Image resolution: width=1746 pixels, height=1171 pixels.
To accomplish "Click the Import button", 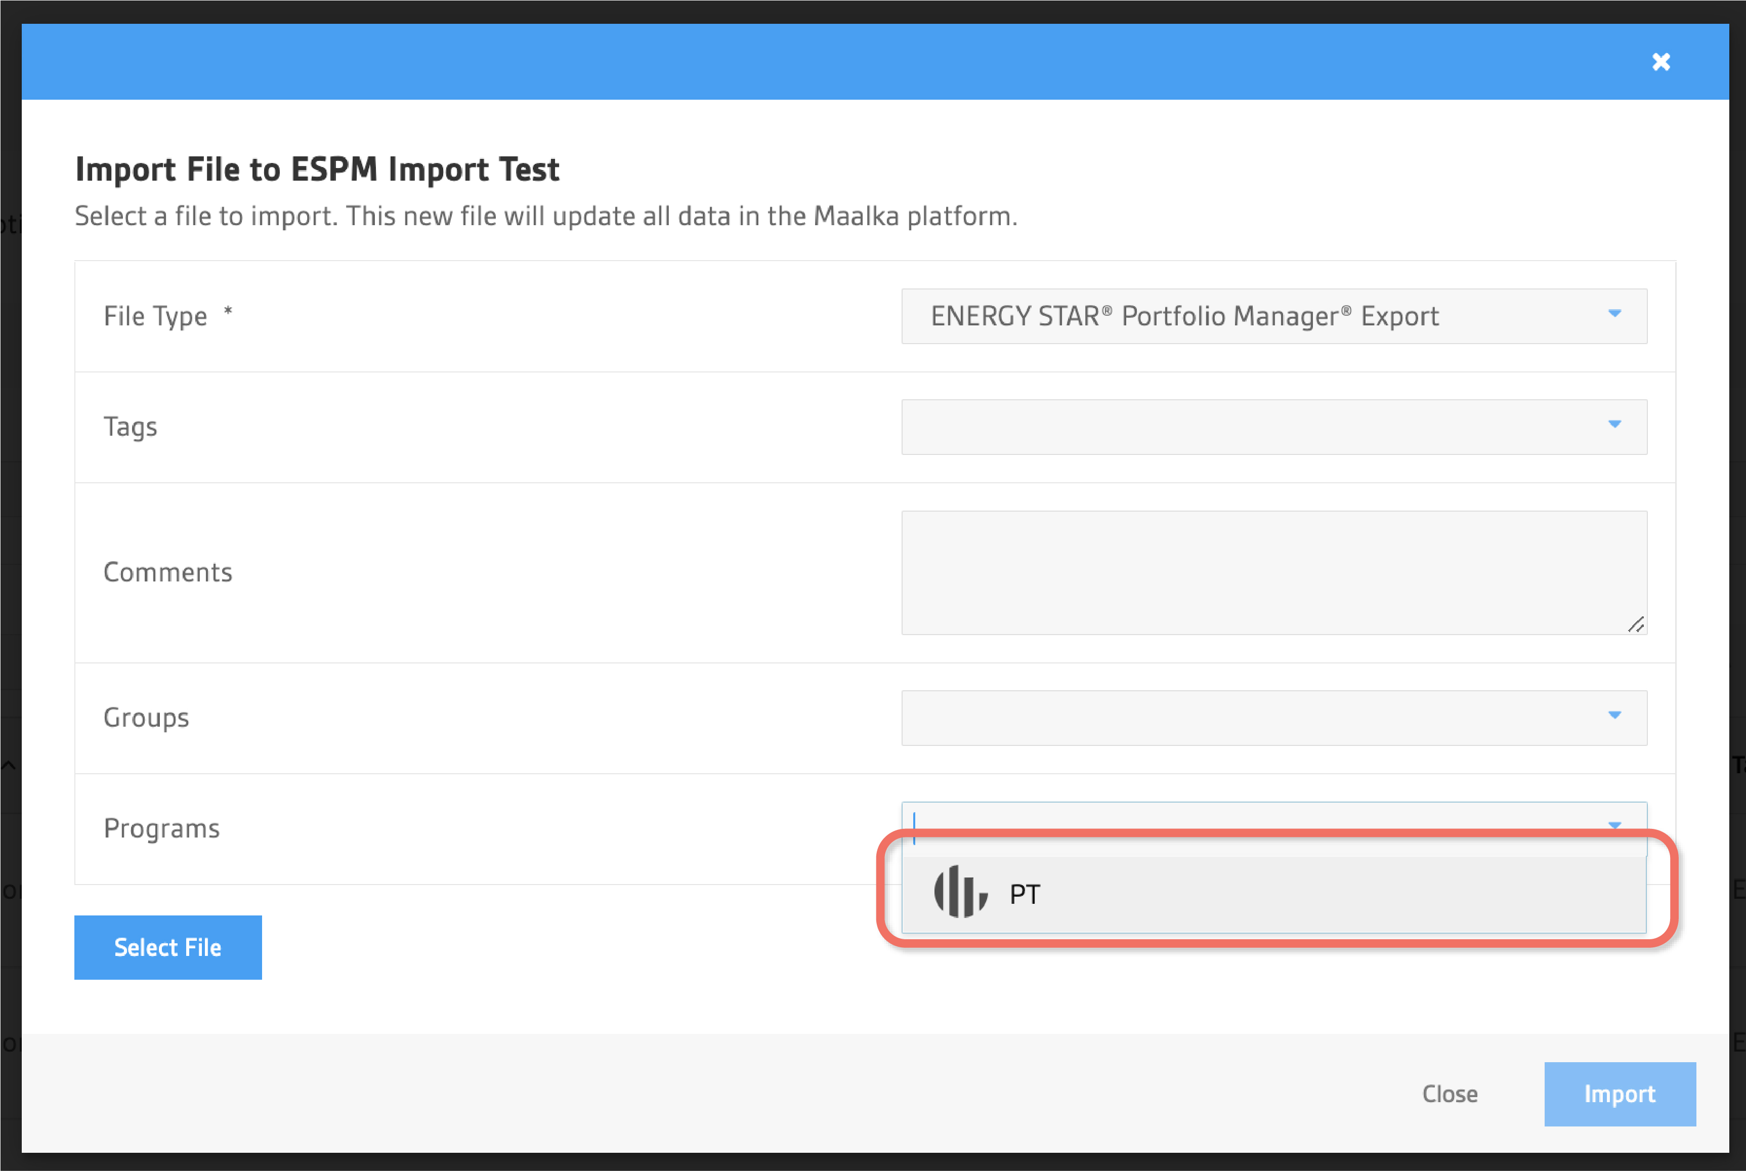I will 1620,1094.
